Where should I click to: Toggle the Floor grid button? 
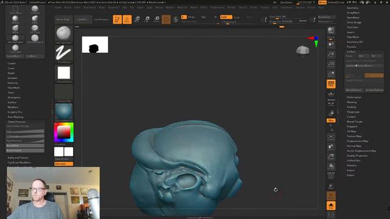331,95
